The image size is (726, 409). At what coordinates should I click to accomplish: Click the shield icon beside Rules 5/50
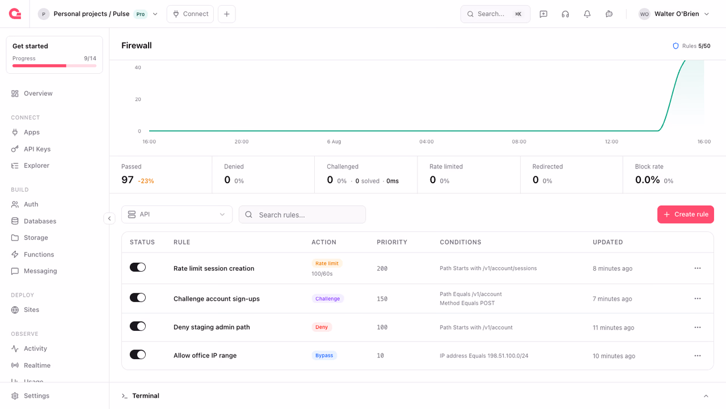pos(676,46)
